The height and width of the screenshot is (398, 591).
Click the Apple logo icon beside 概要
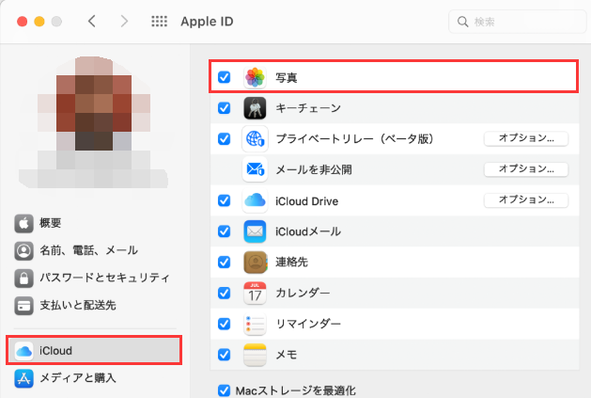pyautogui.click(x=23, y=223)
